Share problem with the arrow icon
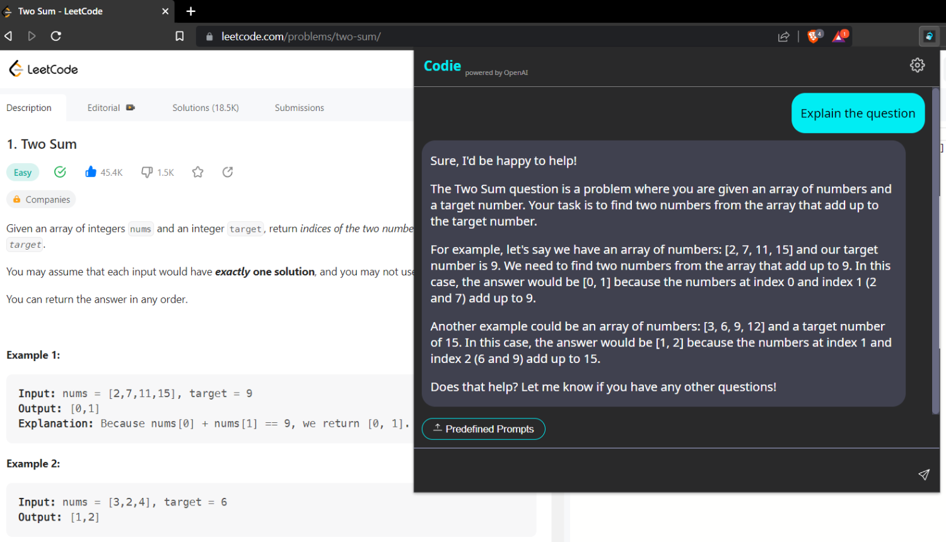The height and width of the screenshot is (542, 946). click(228, 172)
